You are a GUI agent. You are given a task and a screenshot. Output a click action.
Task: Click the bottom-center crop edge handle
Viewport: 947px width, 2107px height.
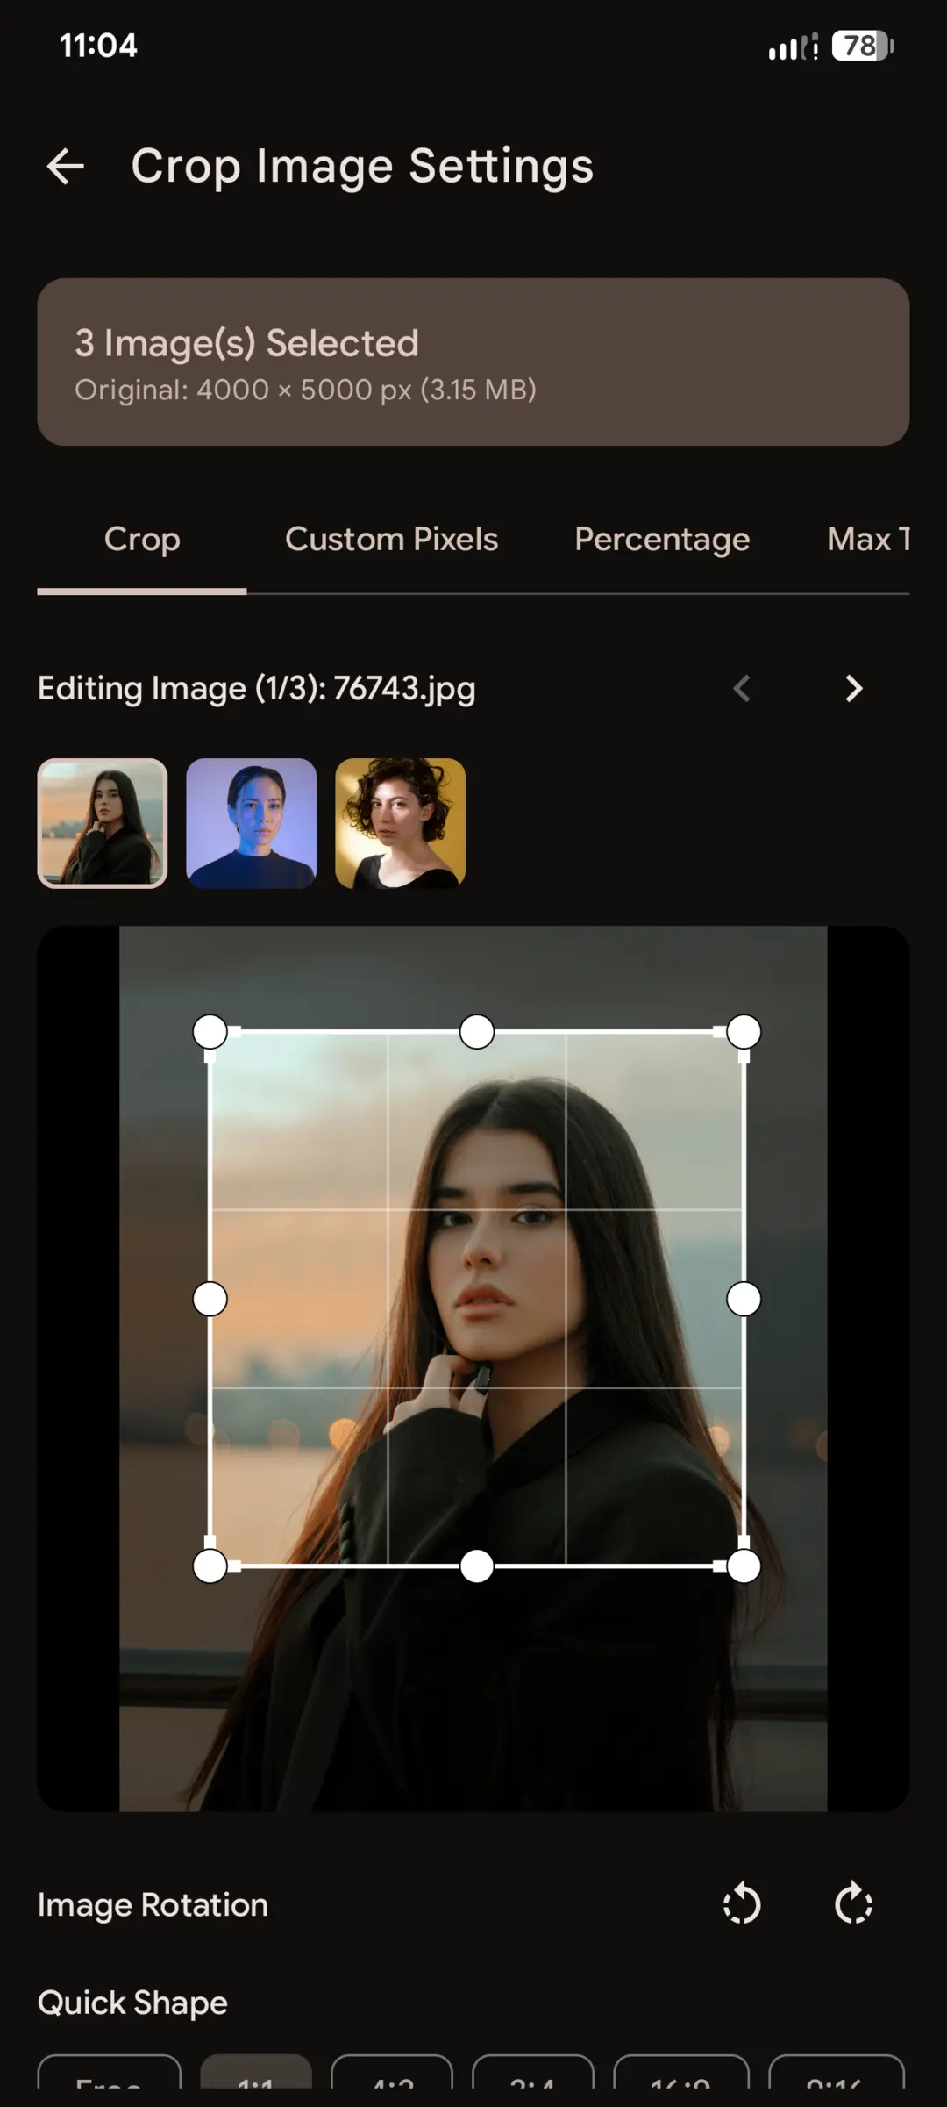coord(477,1566)
